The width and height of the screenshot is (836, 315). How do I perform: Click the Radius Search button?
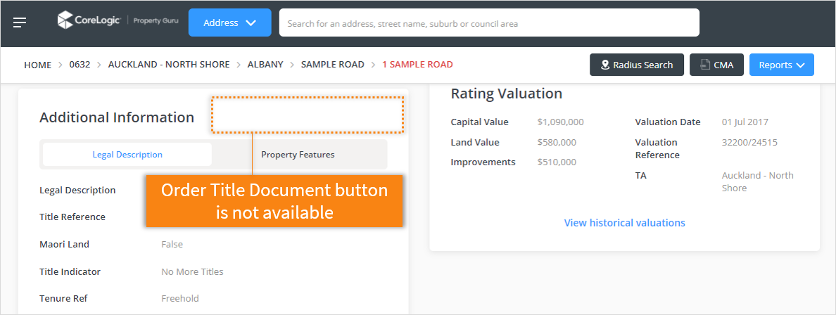click(x=637, y=65)
